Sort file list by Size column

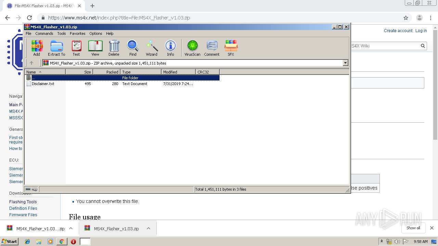[x=79, y=72]
